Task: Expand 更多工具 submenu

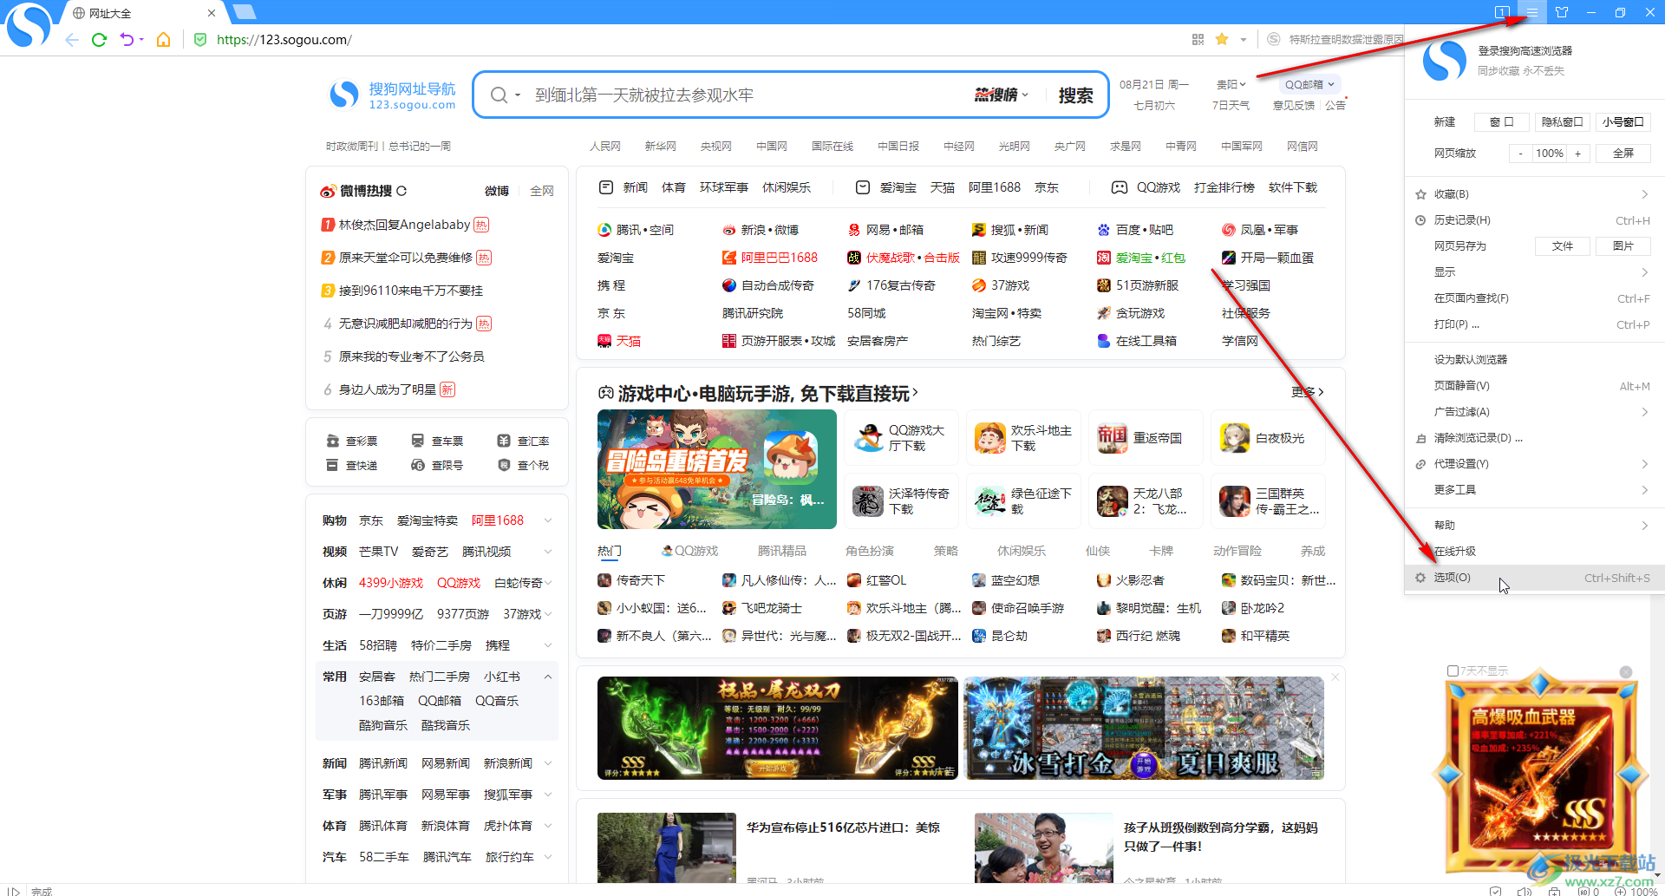Action: click(1534, 490)
